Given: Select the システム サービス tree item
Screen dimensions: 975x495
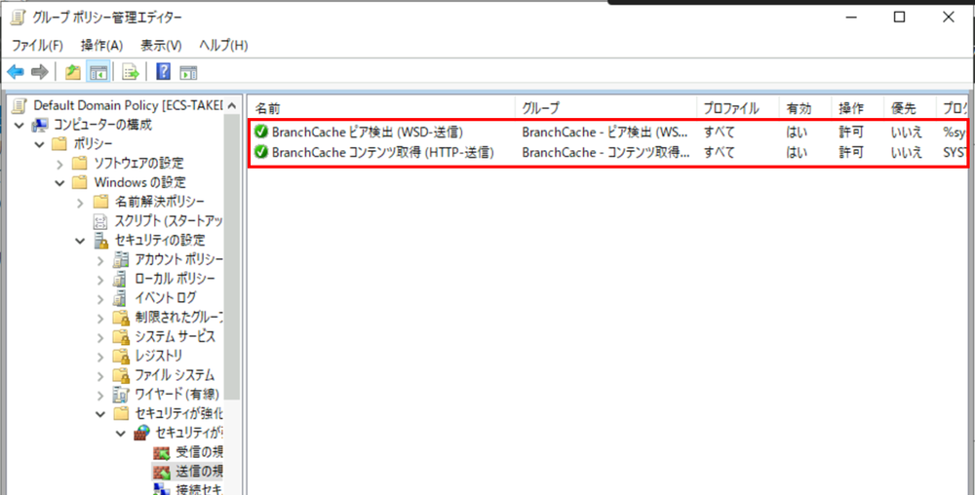Looking at the screenshot, I should pyautogui.click(x=175, y=336).
